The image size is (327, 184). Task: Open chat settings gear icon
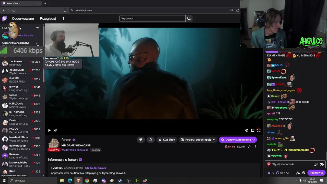click(303, 173)
